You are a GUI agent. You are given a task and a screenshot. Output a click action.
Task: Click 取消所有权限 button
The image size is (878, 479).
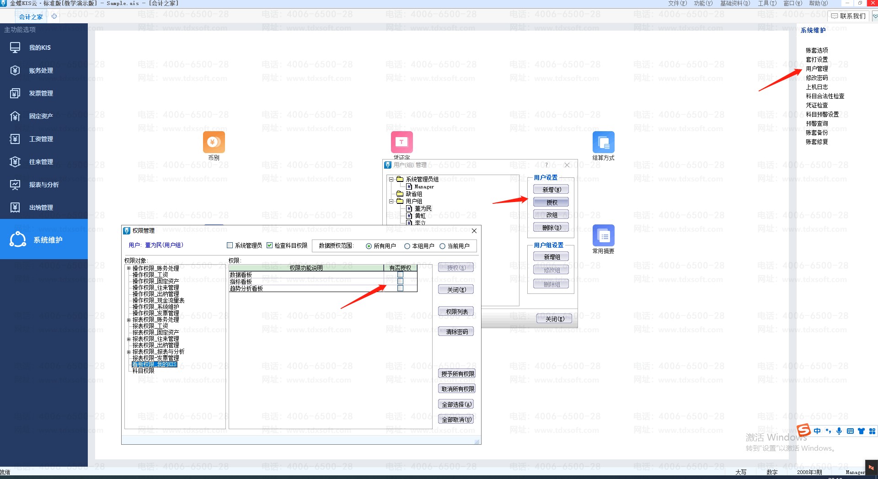pos(457,389)
